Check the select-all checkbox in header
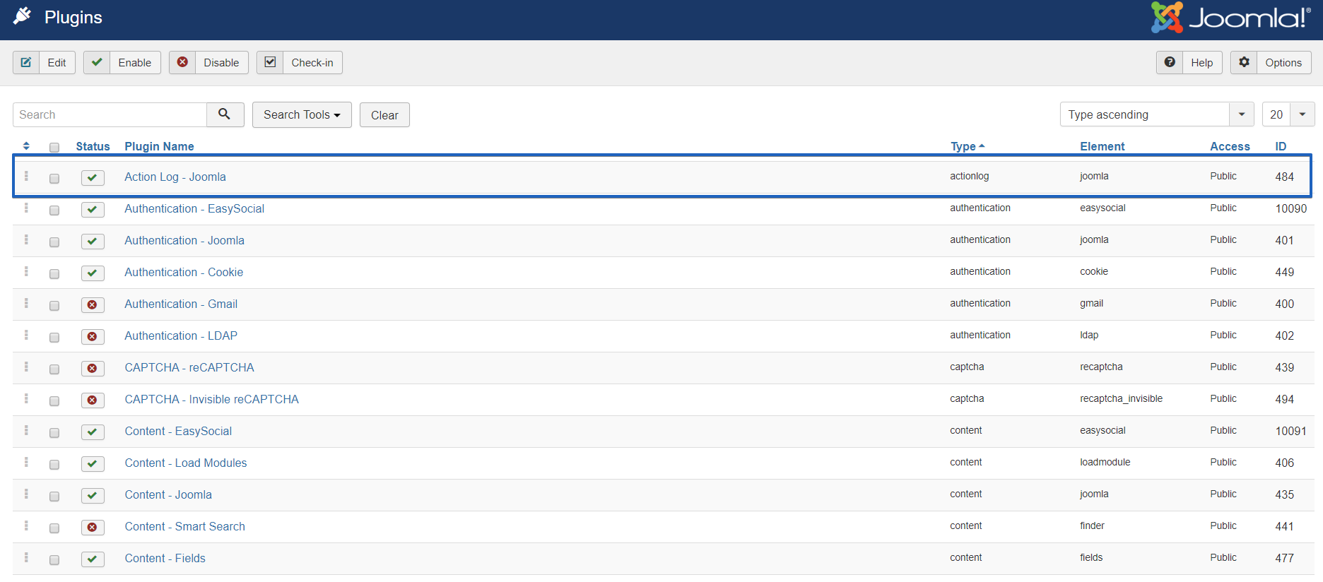The height and width of the screenshot is (582, 1323). click(x=54, y=148)
